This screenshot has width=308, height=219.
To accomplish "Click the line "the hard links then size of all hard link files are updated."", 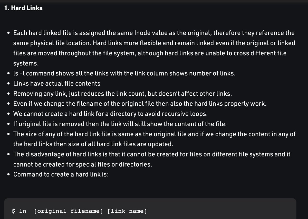I will pyautogui.click(x=93, y=144).
